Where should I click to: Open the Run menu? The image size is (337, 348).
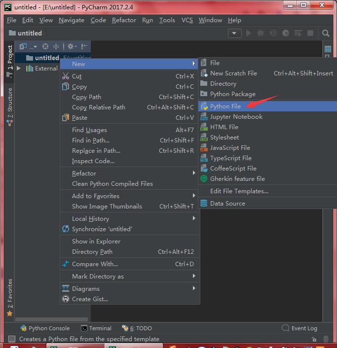[x=148, y=20]
